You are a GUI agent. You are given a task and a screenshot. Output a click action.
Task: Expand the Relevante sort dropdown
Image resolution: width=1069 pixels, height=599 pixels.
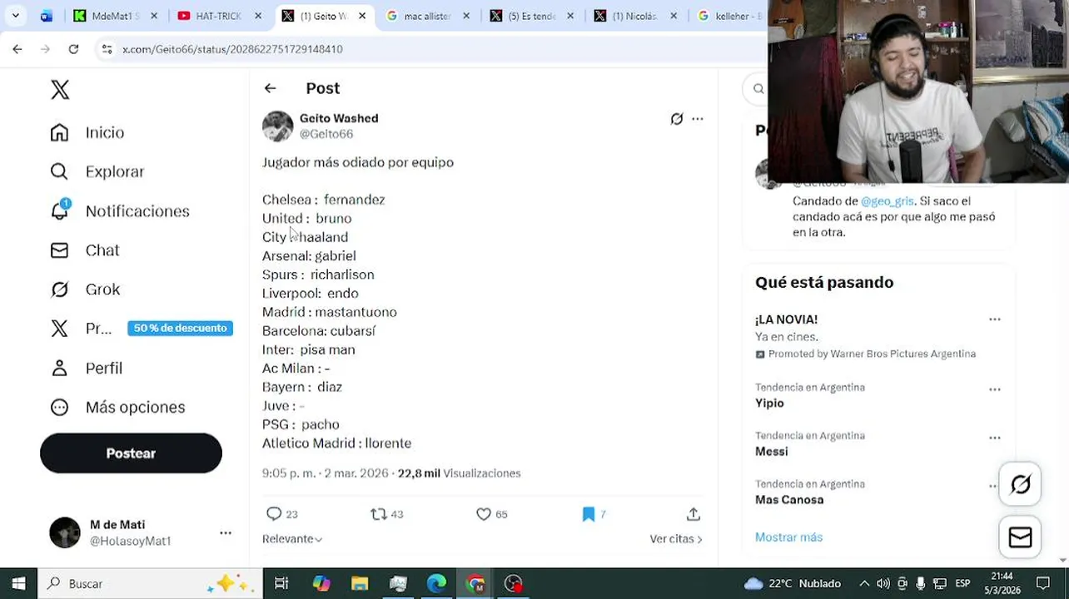click(x=292, y=539)
